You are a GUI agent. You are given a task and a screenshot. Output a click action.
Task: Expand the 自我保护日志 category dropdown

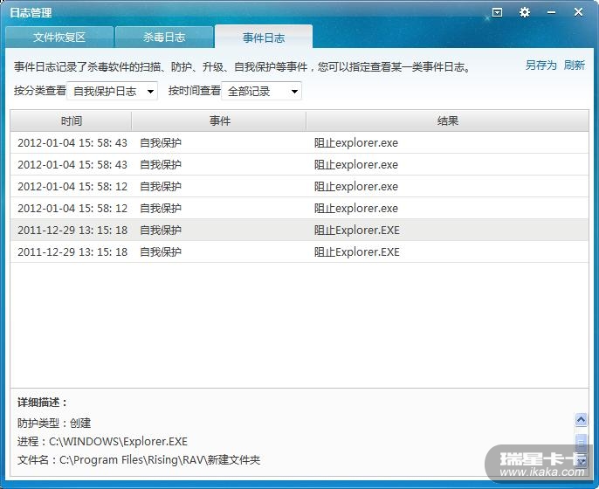113,91
